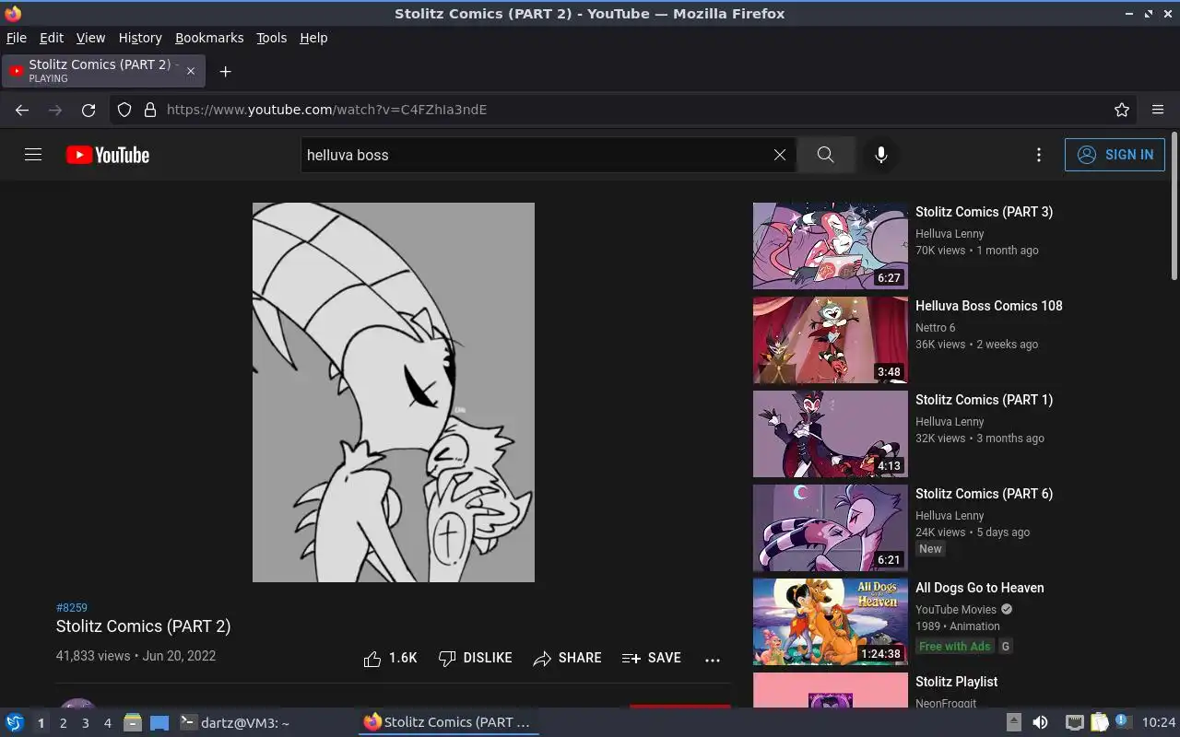Open the volume speaker tray icon
Viewport: 1180px width, 737px height.
point(1040,722)
